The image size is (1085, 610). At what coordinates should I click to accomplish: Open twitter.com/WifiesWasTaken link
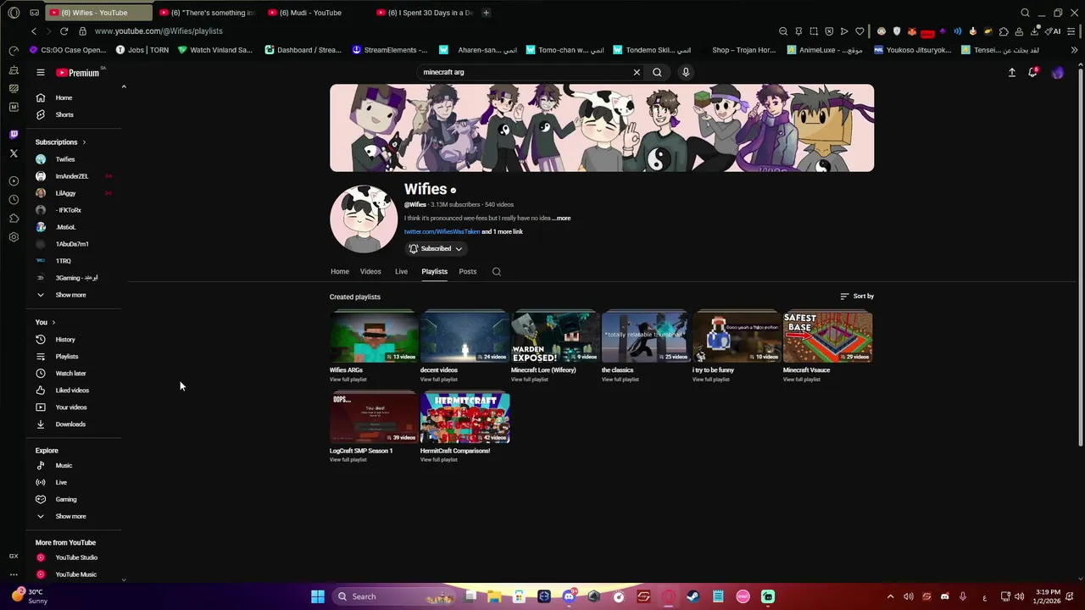coord(442,231)
